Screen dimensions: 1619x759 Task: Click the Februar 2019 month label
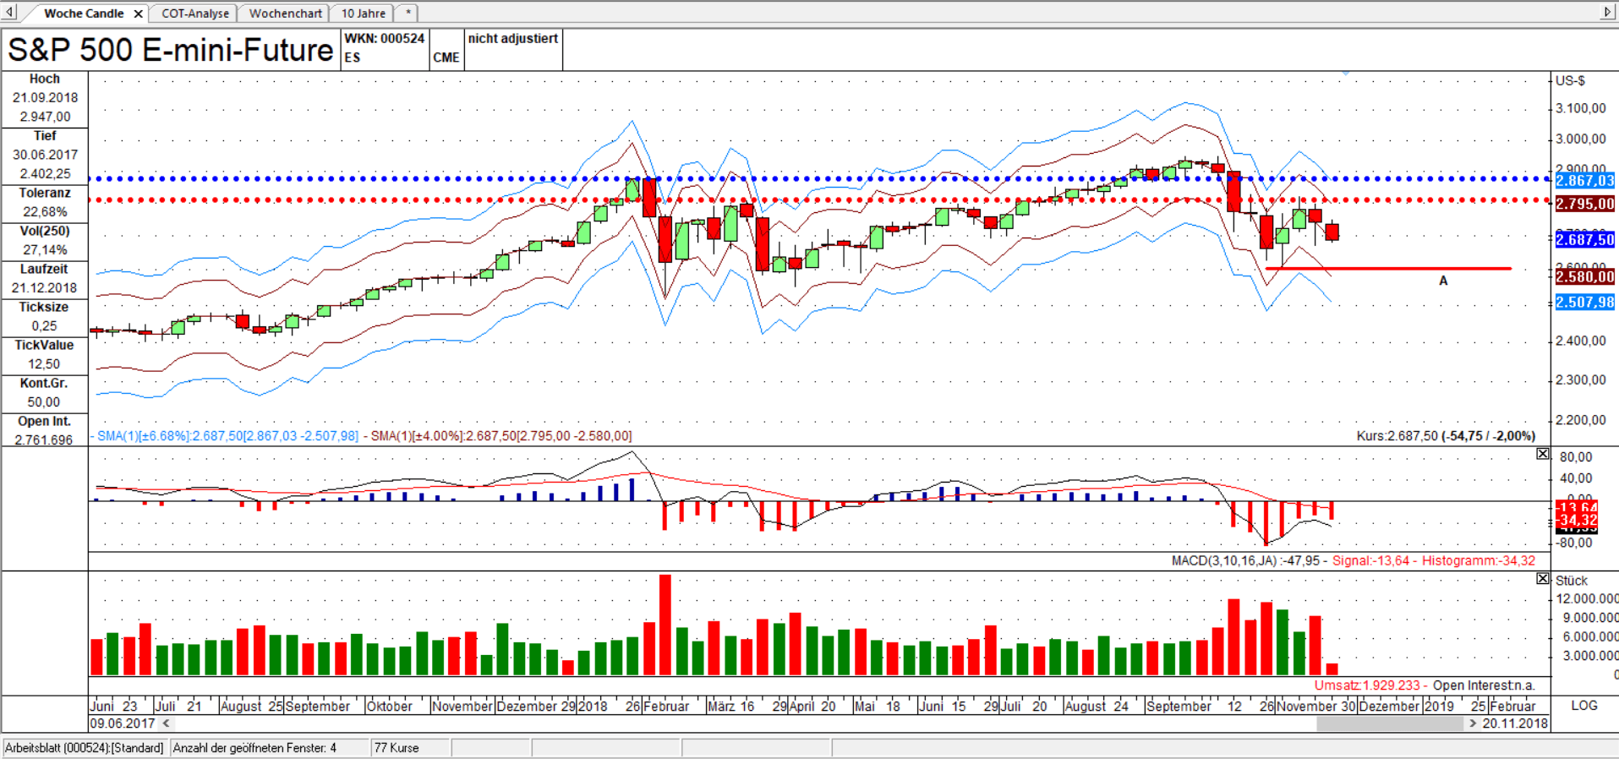pyautogui.click(x=1512, y=706)
